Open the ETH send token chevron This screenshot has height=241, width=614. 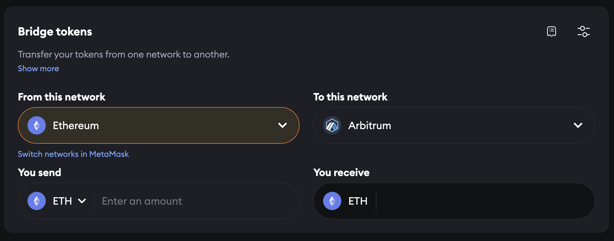82,201
